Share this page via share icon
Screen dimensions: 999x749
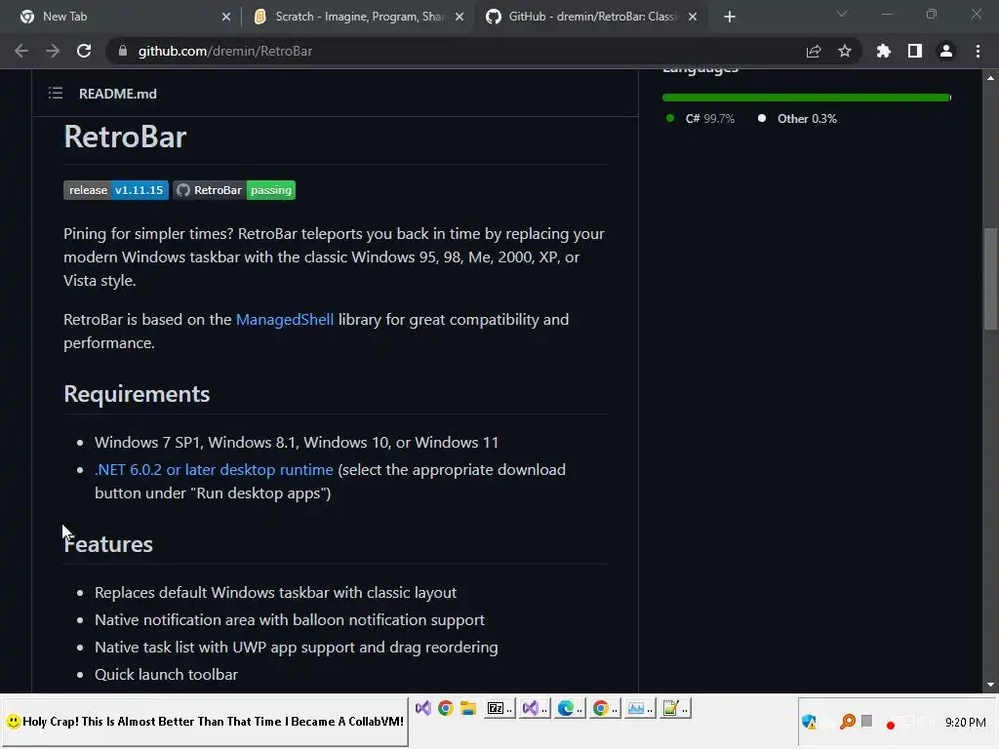click(814, 51)
